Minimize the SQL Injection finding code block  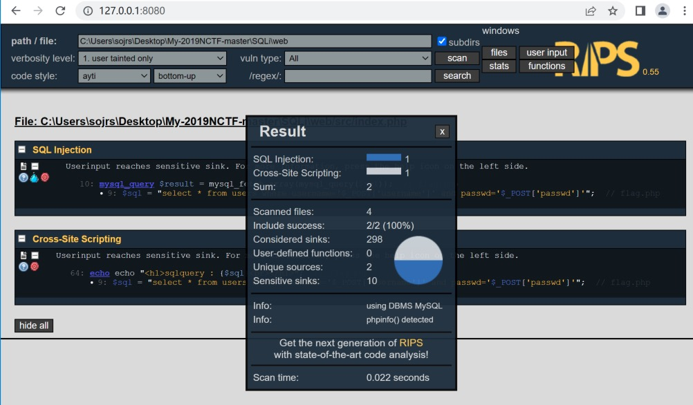click(x=35, y=167)
